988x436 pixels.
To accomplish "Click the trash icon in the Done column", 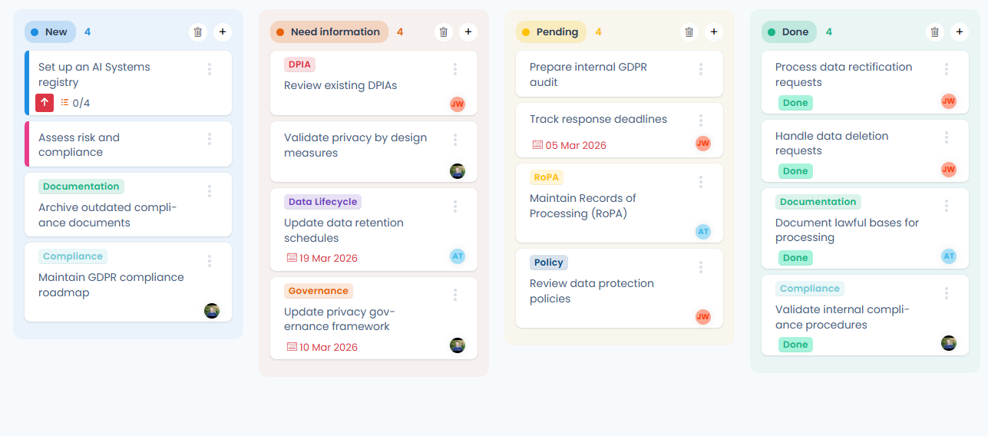I will coord(935,32).
